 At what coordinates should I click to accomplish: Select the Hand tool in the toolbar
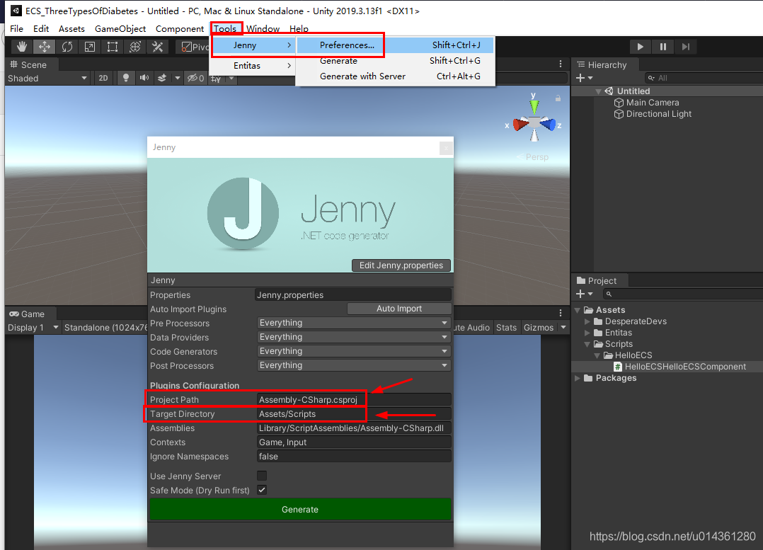coord(22,47)
